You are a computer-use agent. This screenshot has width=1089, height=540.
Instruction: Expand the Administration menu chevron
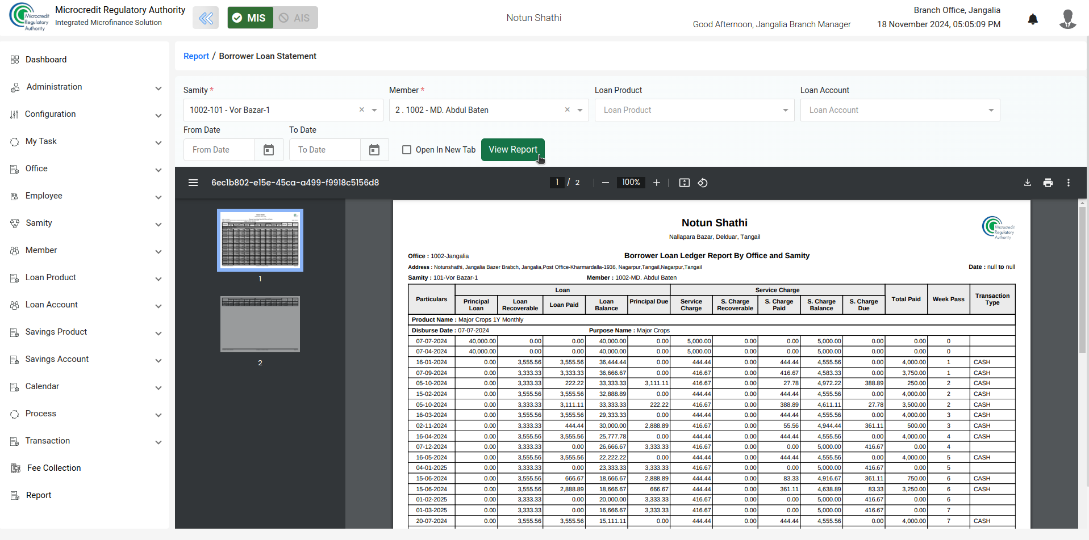click(158, 88)
